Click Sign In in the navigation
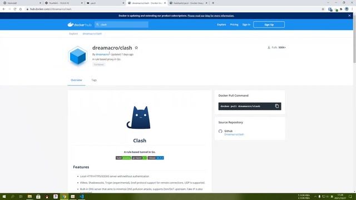Viewport: 356px width, 200px height. 246,24
